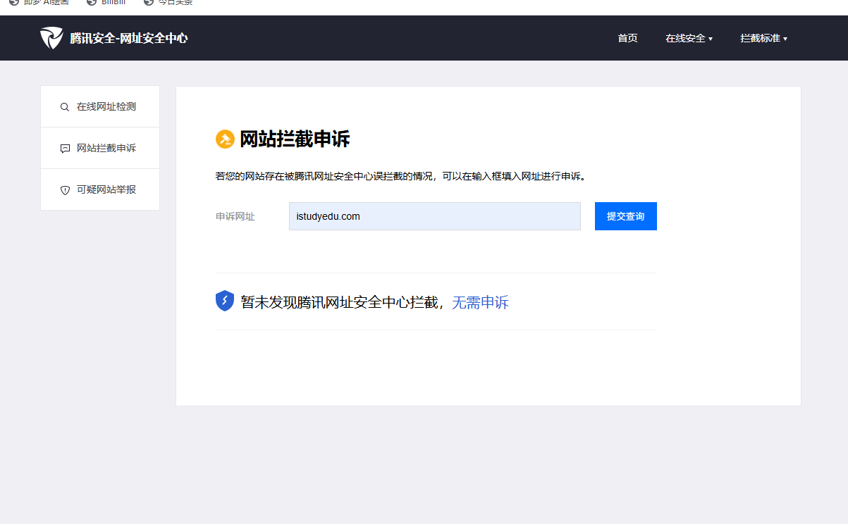Expand the 在线安全 dropdown menu

pos(689,38)
